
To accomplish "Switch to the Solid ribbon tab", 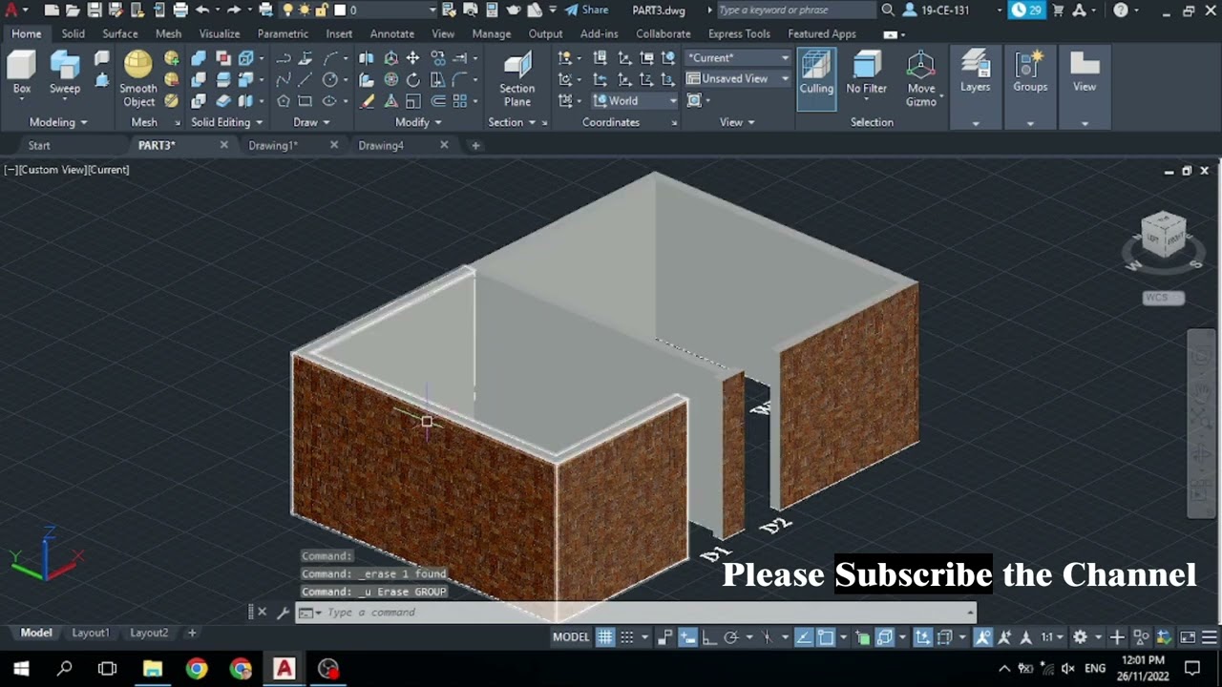I will pyautogui.click(x=74, y=33).
